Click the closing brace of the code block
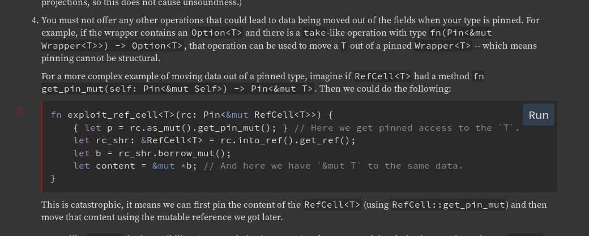 click(x=53, y=179)
